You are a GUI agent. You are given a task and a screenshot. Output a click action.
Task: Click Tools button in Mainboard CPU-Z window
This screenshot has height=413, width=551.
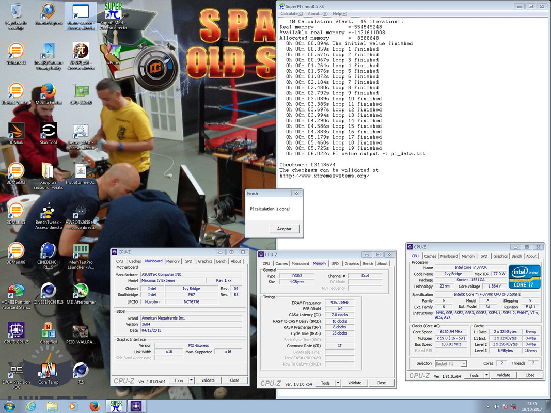tap(179, 380)
